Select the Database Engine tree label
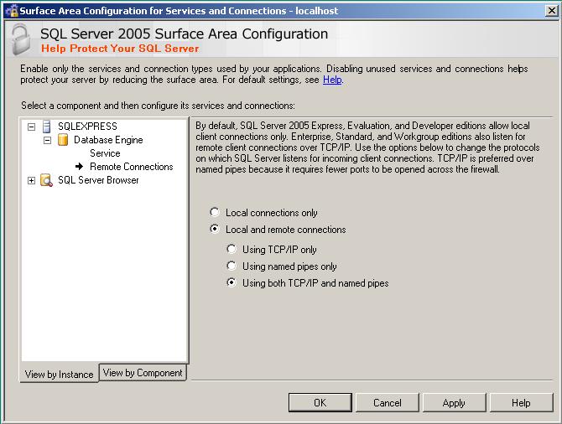This screenshot has width=562, height=424. [108, 140]
